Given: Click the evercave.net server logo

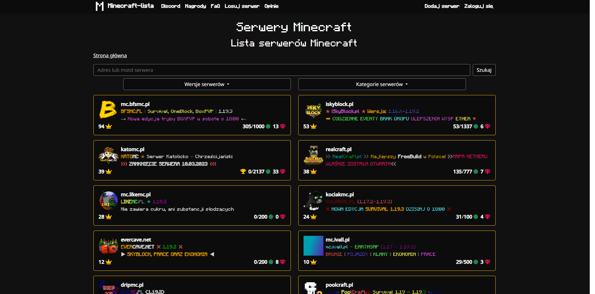Looking at the screenshot, I should pyautogui.click(x=108, y=245).
